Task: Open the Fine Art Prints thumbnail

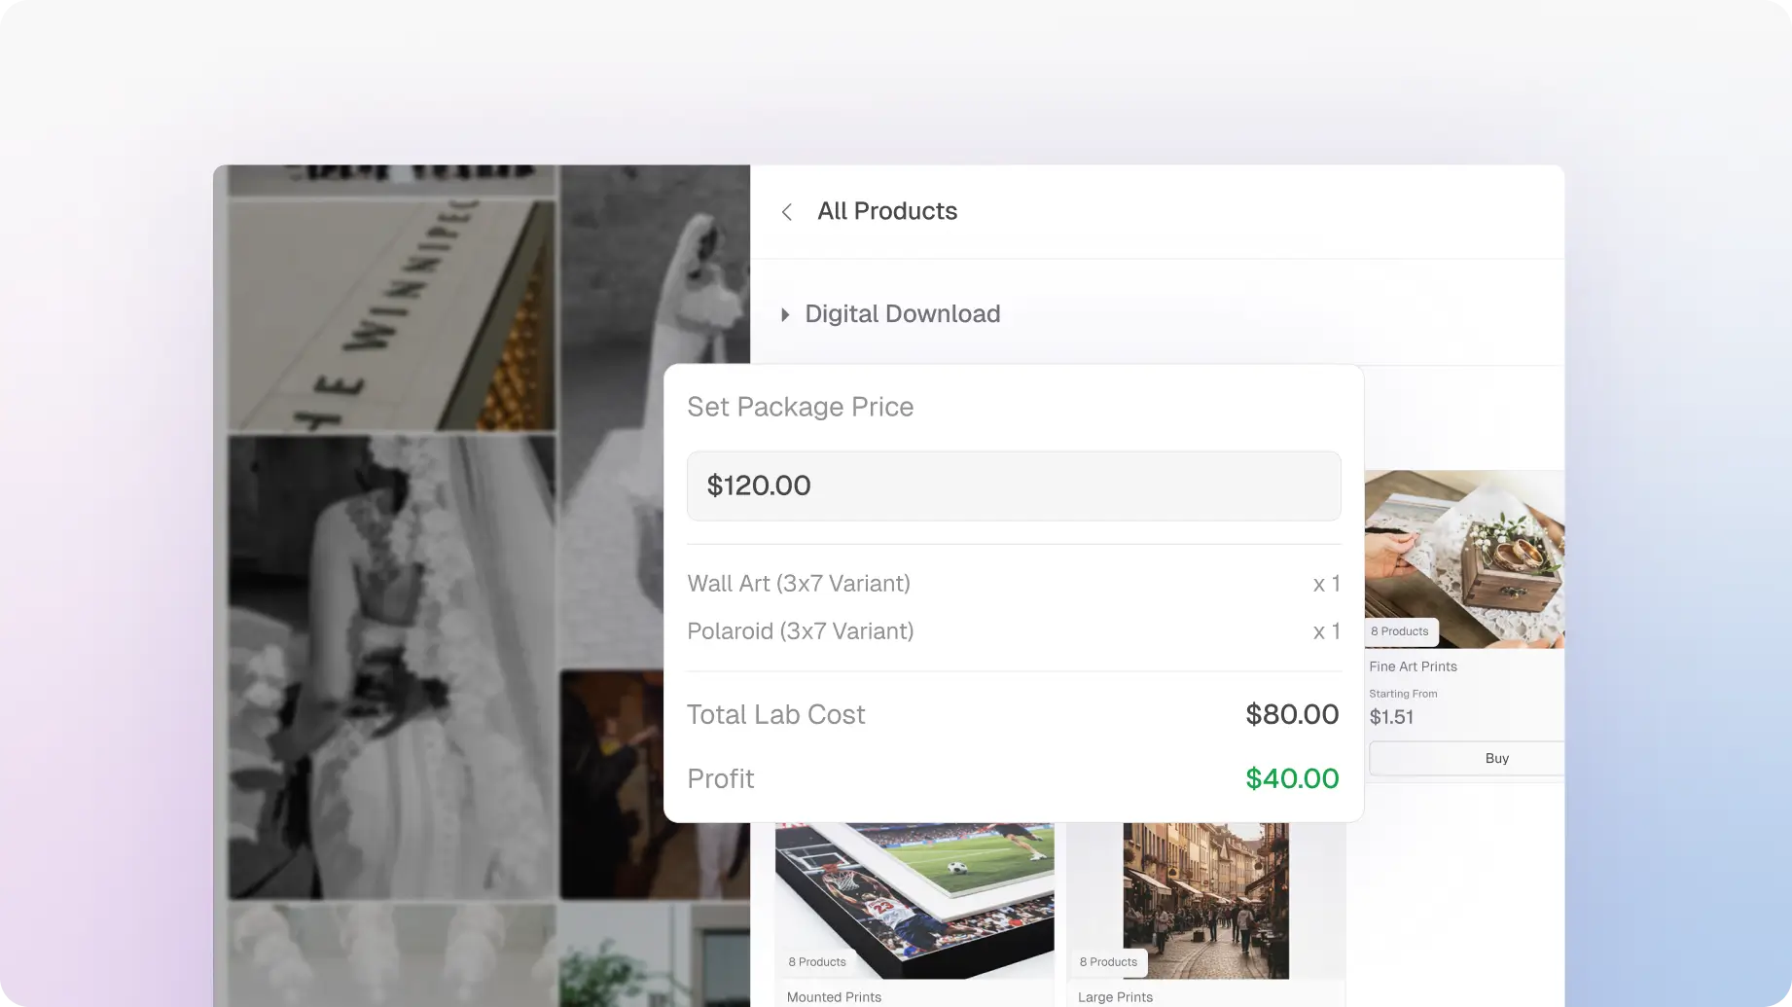Action: [x=1464, y=559]
